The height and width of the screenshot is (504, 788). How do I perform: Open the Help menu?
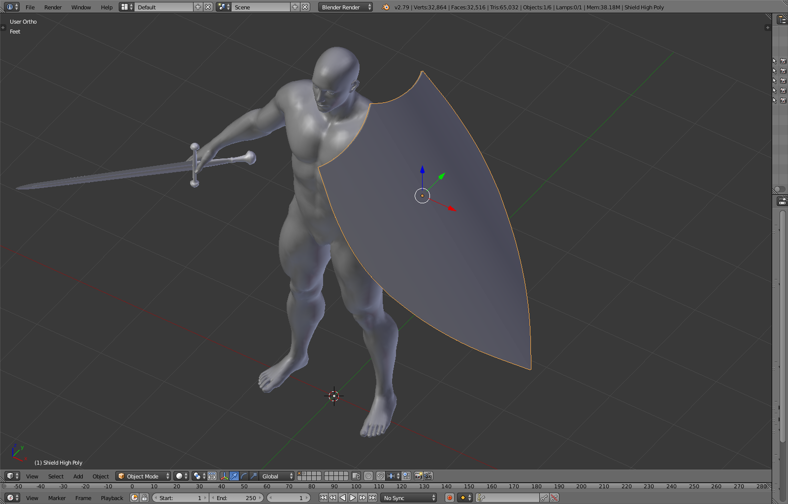pyautogui.click(x=106, y=7)
